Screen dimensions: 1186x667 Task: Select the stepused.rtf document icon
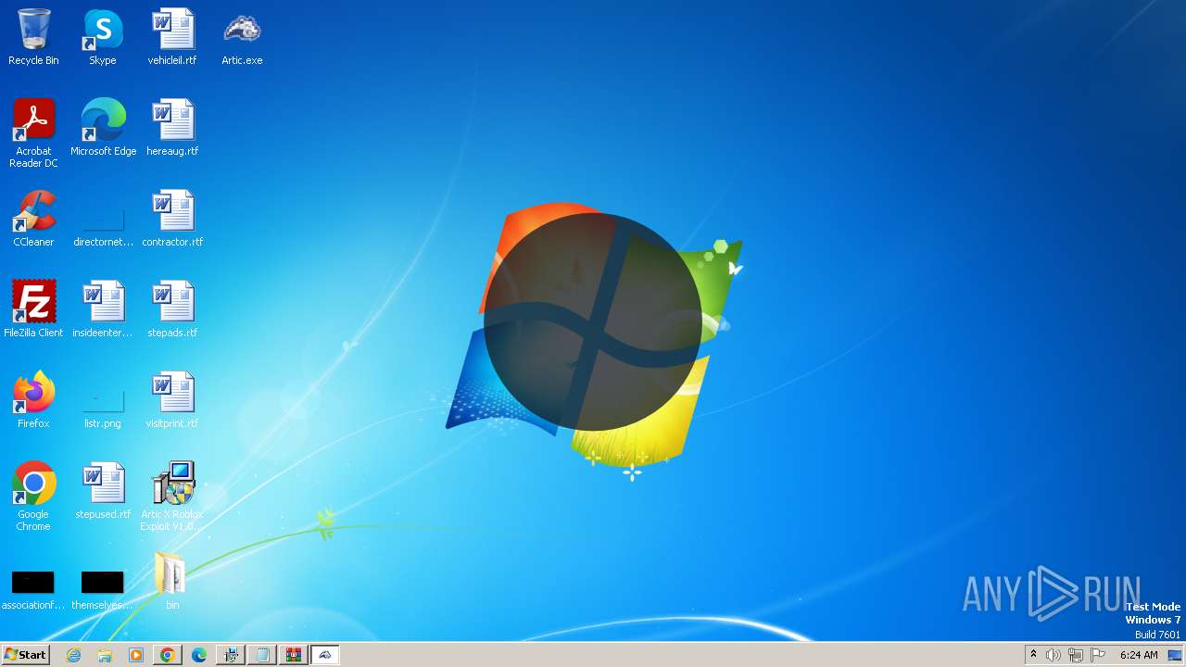pyautogui.click(x=103, y=491)
